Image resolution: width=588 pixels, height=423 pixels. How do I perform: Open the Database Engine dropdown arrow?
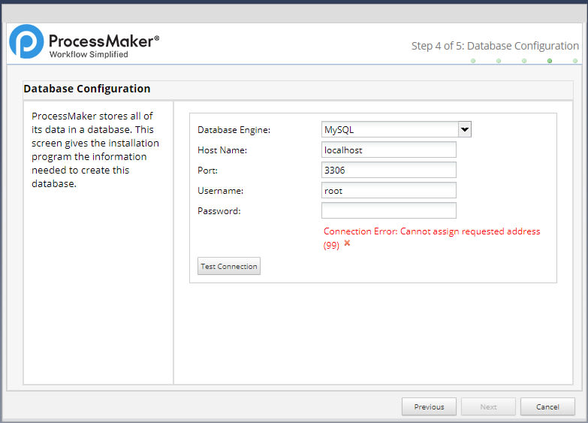pyautogui.click(x=465, y=129)
